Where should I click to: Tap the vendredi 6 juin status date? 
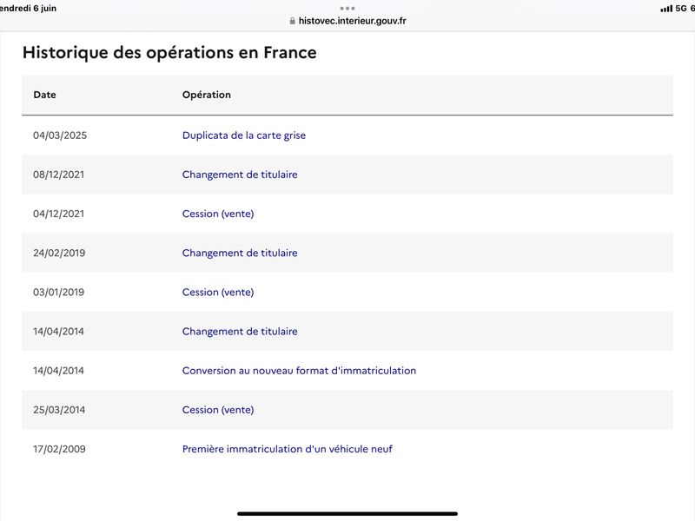pos(28,9)
